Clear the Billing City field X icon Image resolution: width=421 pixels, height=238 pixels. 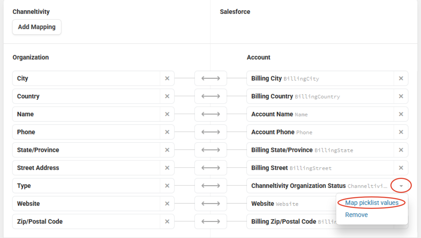401,78
